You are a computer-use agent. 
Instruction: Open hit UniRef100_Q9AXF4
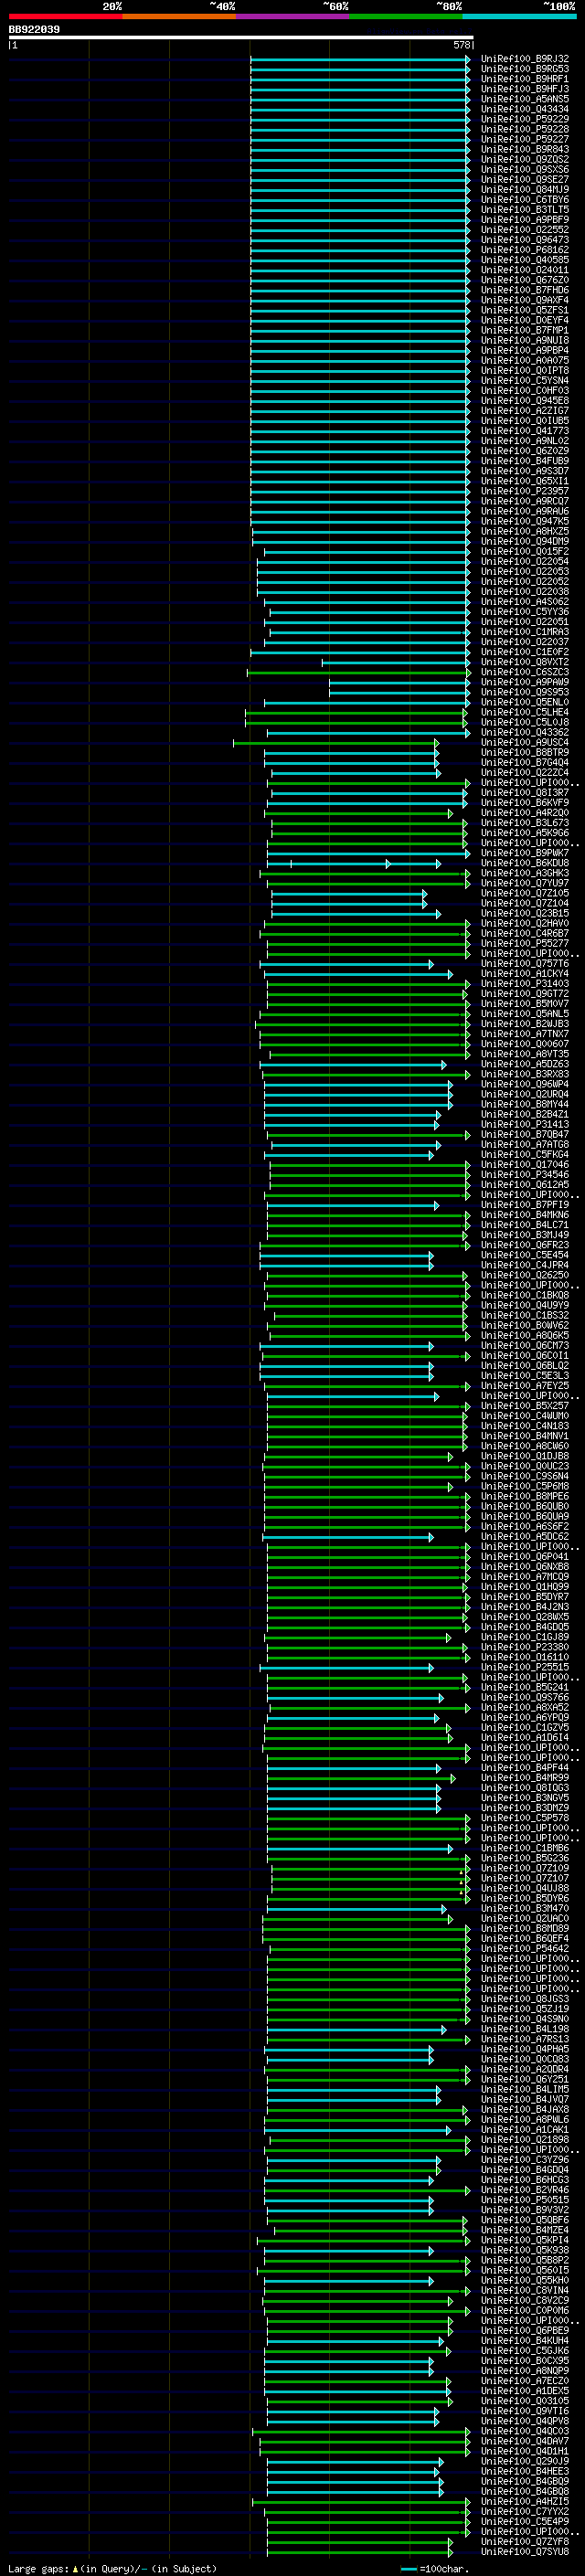[x=525, y=300]
